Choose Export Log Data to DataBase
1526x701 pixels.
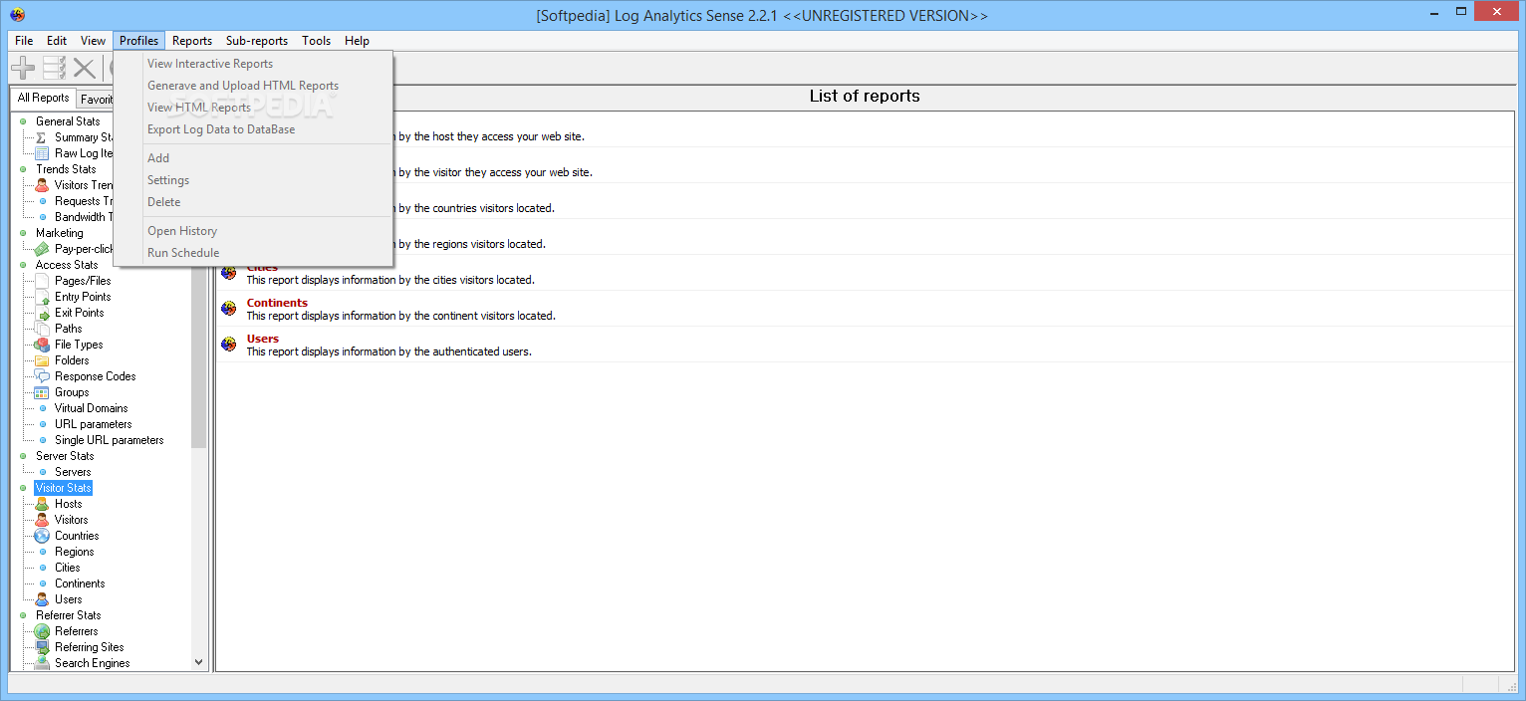point(254,129)
